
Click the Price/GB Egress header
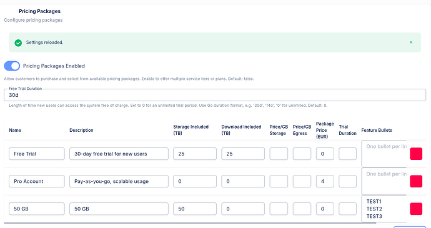click(x=302, y=130)
